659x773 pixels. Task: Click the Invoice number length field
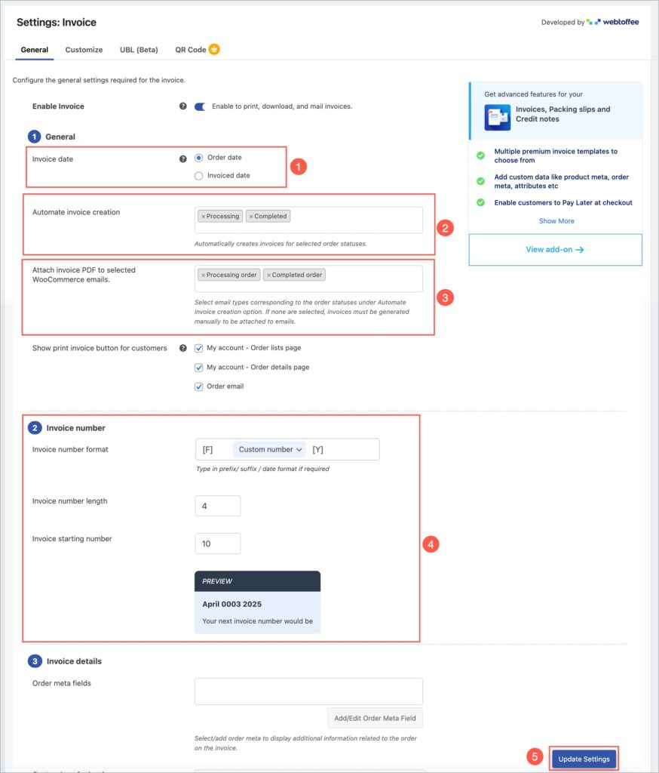218,506
